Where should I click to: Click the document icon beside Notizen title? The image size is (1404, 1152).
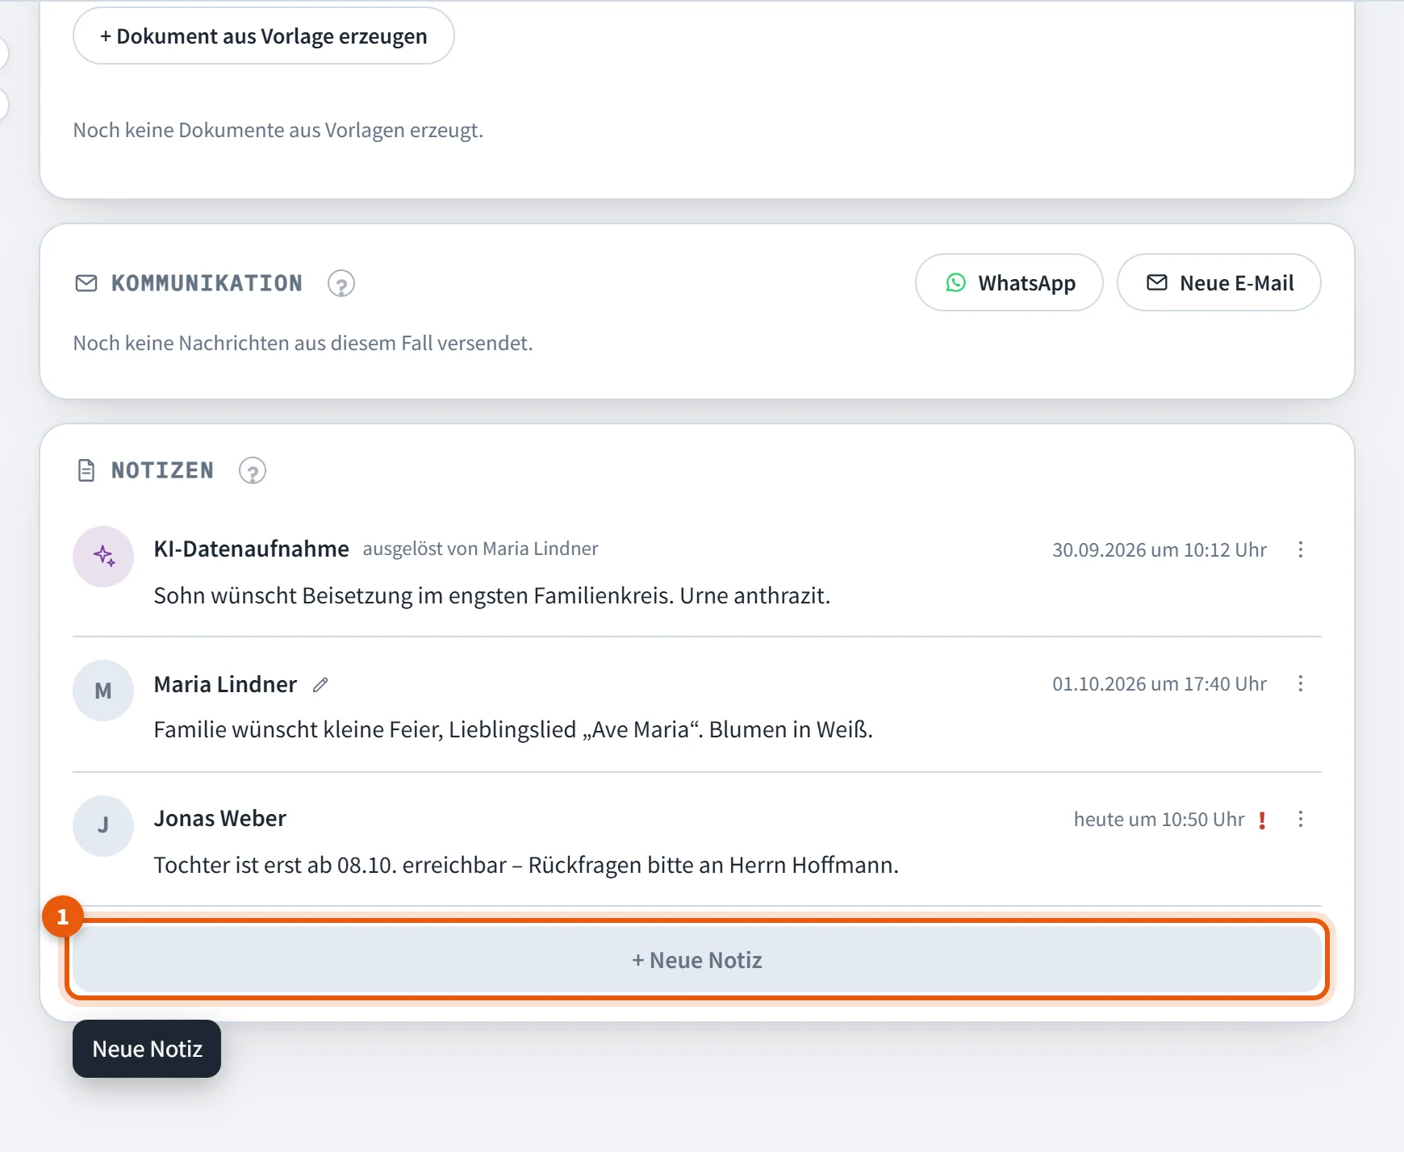click(86, 470)
